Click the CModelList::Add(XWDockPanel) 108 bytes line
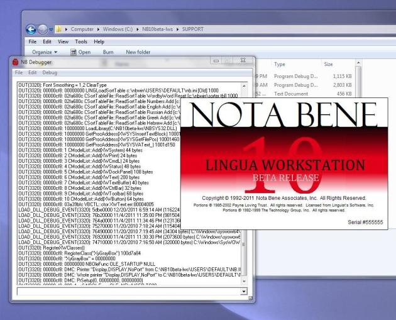This screenshot has width=396, height=320. (x=85, y=172)
